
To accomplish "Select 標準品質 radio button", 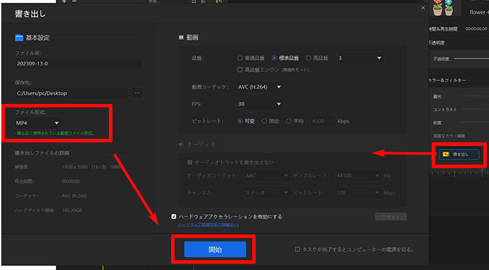I will tap(274, 58).
